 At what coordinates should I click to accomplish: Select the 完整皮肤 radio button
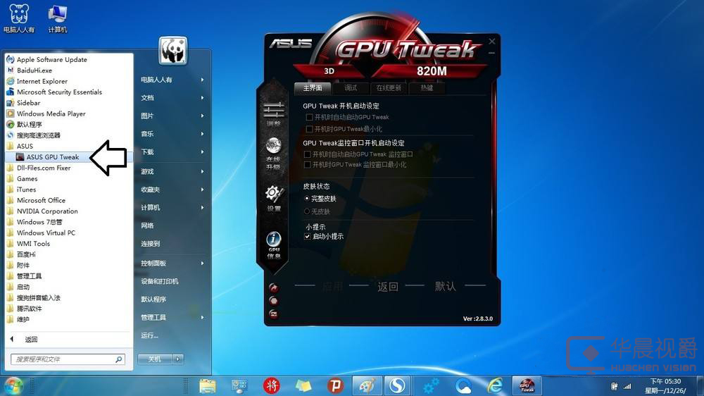click(x=307, y=198)
